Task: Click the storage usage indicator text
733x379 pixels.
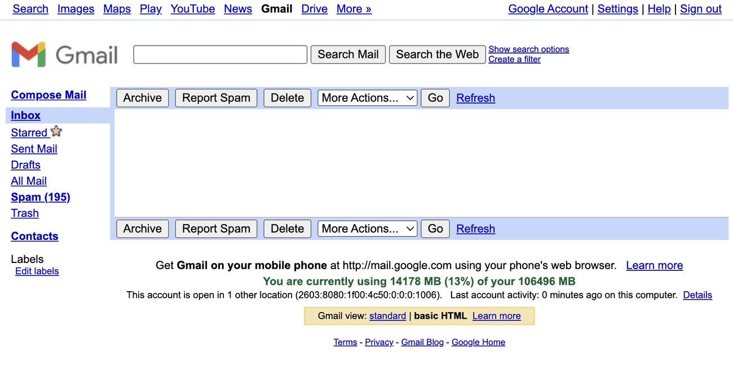Action: tap(419, 281)
